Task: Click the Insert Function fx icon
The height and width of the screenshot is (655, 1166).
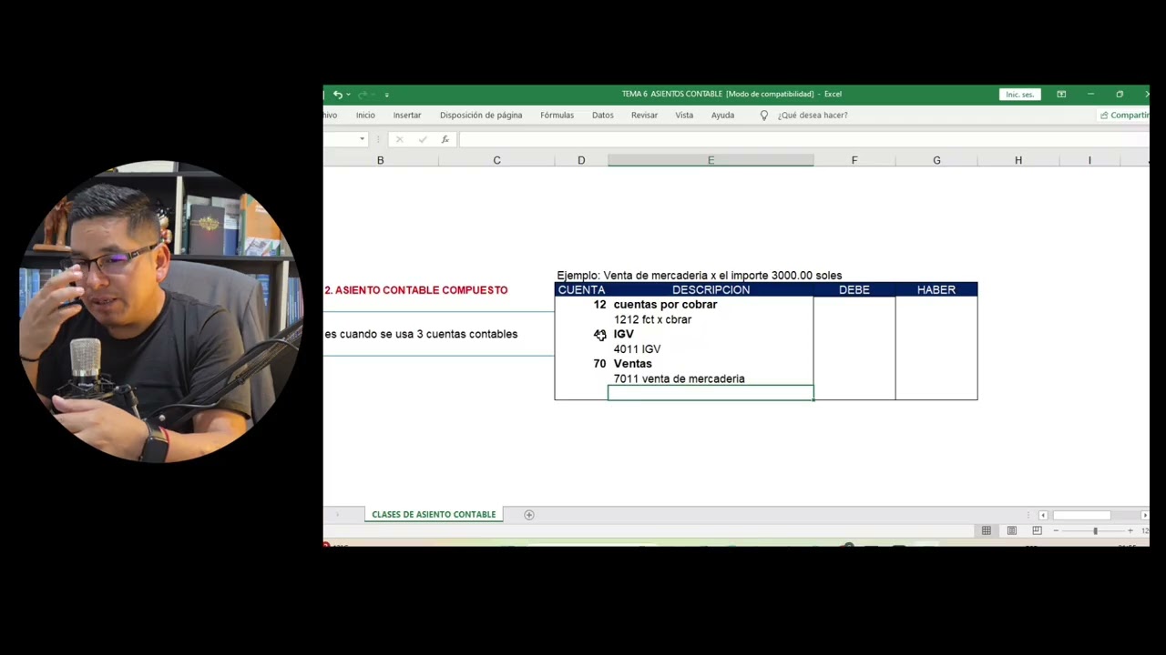Action: coord(445,139)
